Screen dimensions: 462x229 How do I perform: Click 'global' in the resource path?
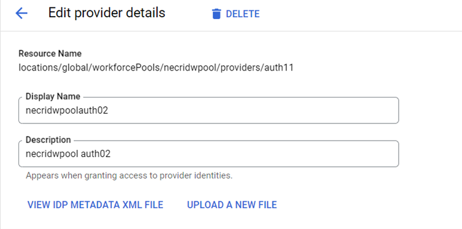[76, 68]
